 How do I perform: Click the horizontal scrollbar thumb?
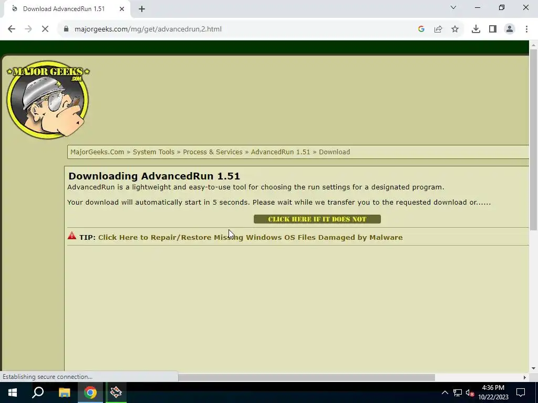tap(306, 377)
